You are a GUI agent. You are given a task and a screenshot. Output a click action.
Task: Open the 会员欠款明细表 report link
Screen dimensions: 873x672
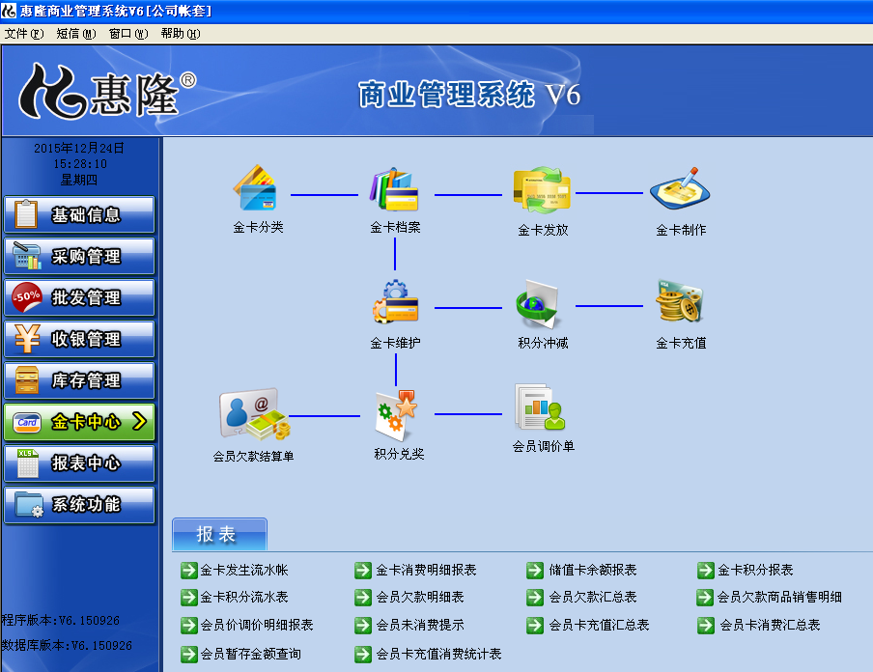[420, 598]
